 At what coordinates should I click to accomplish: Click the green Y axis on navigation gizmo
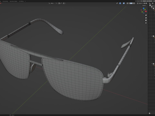(145, 9)
